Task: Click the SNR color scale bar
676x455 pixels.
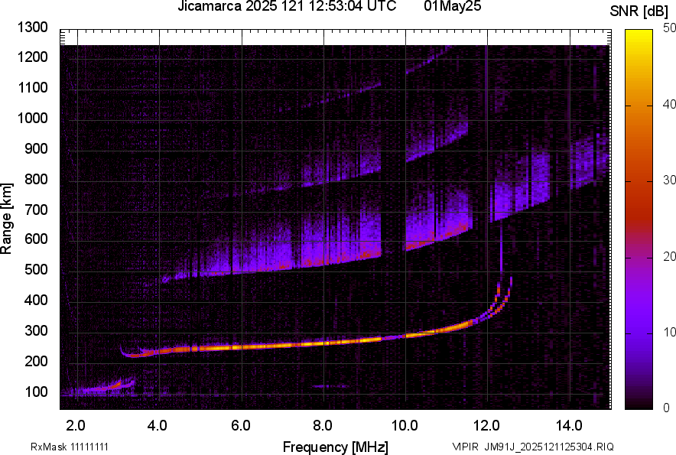Action: pyautogui.click(x=639, y=219)
